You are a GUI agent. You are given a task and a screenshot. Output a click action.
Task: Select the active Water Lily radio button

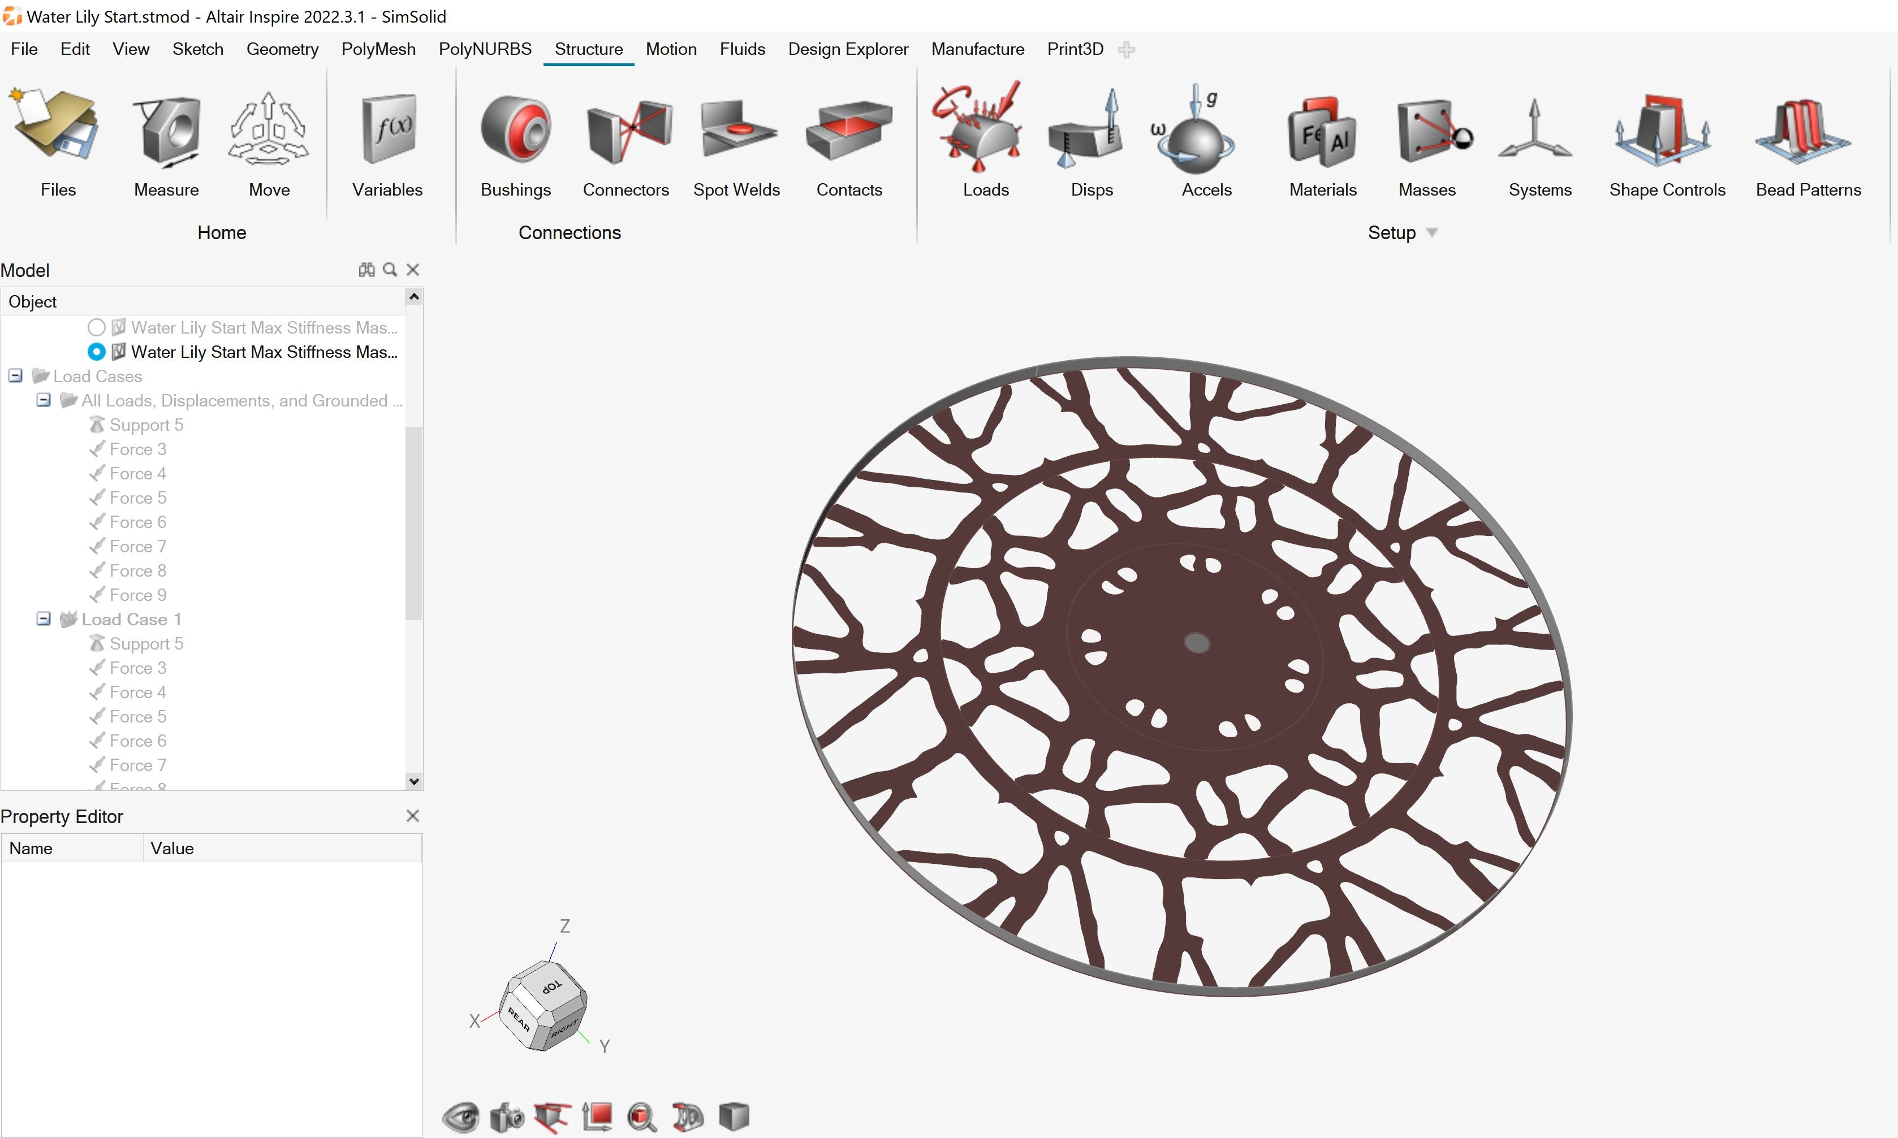click(96, 352)
